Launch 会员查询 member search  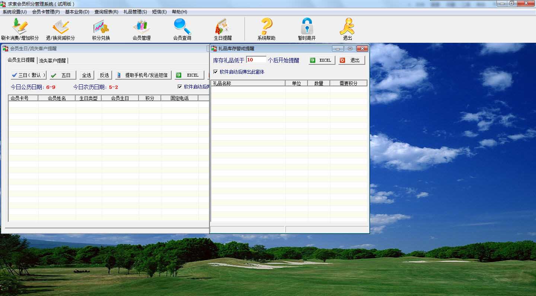click(x=181, y=29)
